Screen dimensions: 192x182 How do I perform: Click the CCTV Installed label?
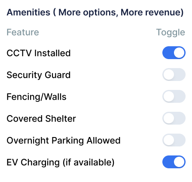(x=39, y=53)
